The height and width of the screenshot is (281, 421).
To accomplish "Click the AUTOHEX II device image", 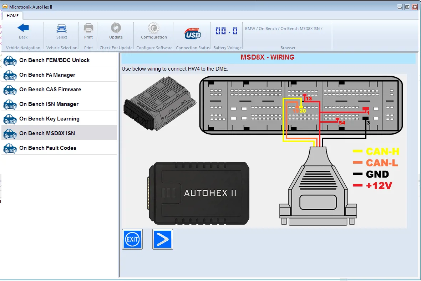I will tap(198, 193).
